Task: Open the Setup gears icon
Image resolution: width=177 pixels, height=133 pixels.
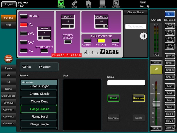Action: pyautogui.click(x=74, y=4)
